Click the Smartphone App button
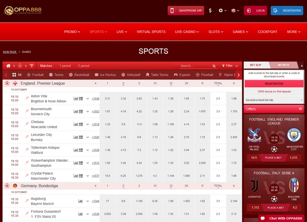Viewport: 307px width, 222px height. tap(186, 10)
